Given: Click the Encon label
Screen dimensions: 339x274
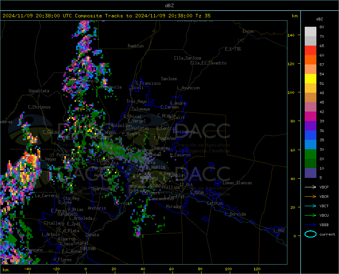Looking at the screenshot, I should (248, 31).
